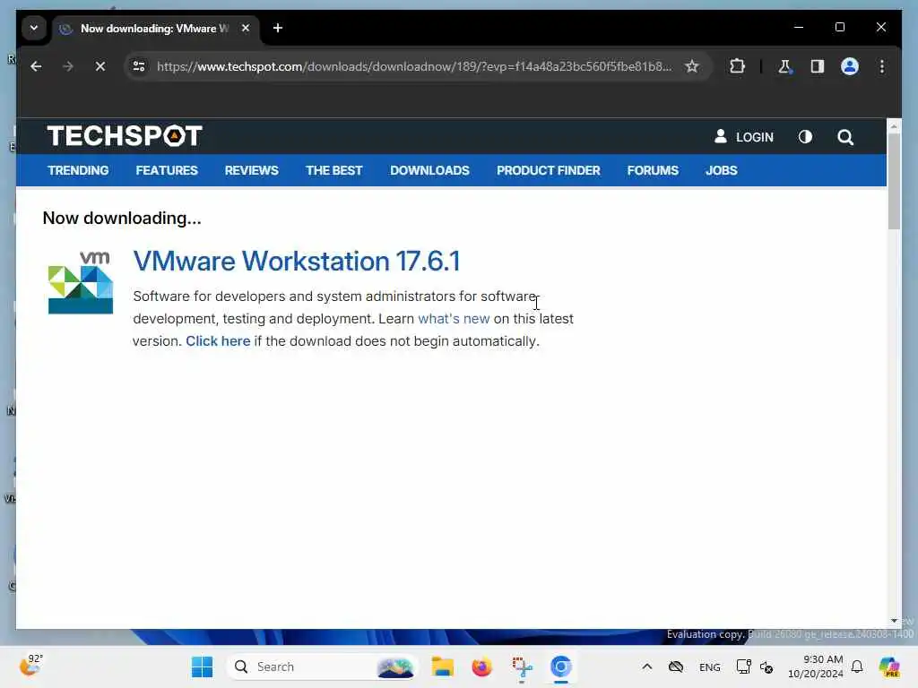
Task: Open a new browser tab
Action: pyautogui.click(x=278, y=28)
